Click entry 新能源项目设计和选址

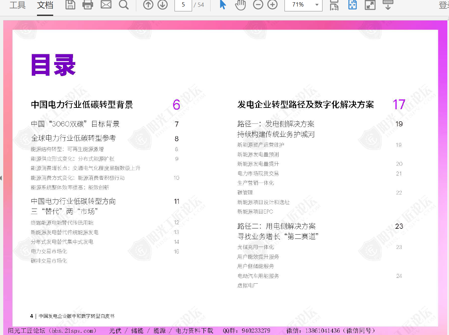pos(263,202)
